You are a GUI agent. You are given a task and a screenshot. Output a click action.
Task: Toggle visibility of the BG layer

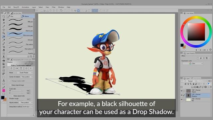pyautogui.click(x=182, y=100)
